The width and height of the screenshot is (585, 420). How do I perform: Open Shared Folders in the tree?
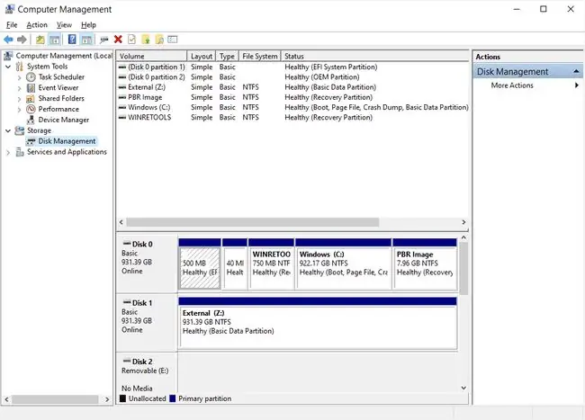pos(61,98)
